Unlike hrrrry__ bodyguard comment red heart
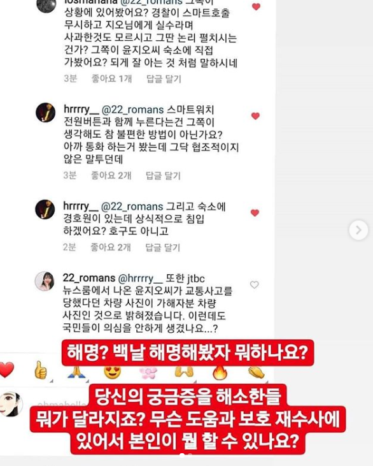Screen dimensions: 373x466 (255, 213)
